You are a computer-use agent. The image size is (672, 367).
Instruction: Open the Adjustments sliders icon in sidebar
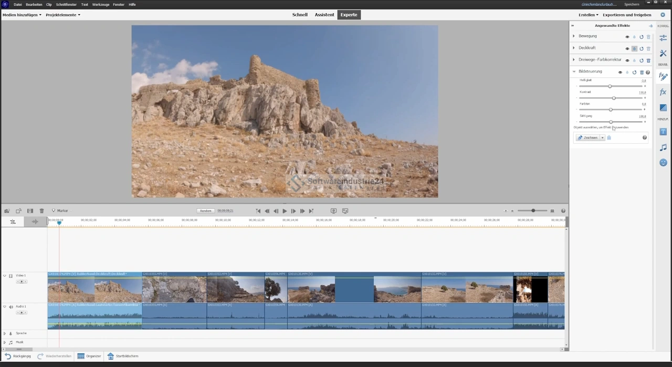click(663, 37)
